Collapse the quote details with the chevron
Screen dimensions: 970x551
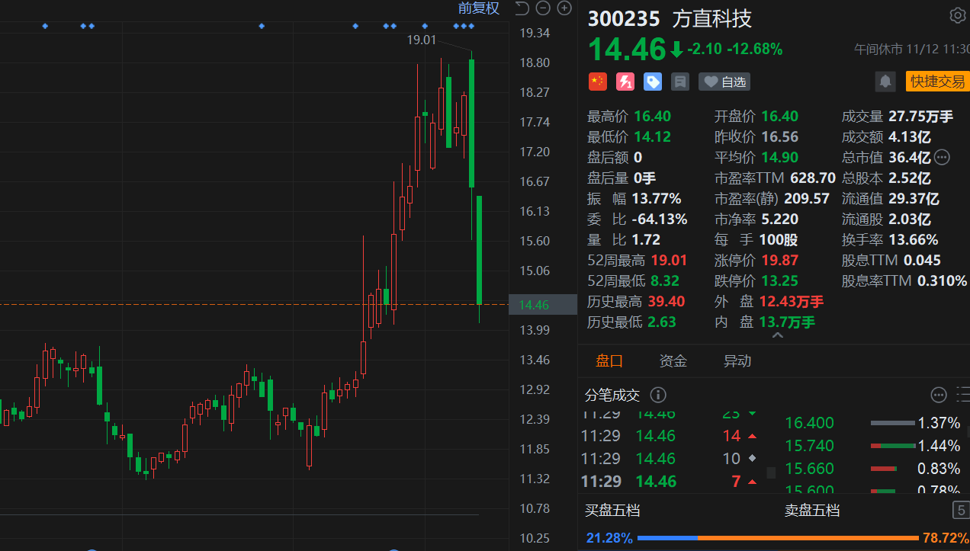(777, 335)
